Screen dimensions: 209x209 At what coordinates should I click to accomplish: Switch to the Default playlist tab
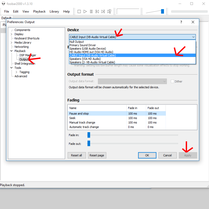point(6,18)
